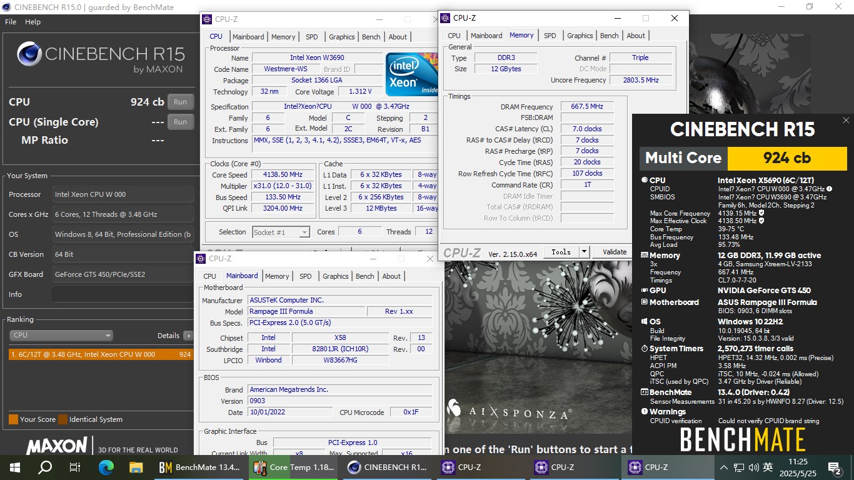Open SPD tab in CPU-Z mainboard window
This screenshot has width=854, height=480.
[306, 276]
